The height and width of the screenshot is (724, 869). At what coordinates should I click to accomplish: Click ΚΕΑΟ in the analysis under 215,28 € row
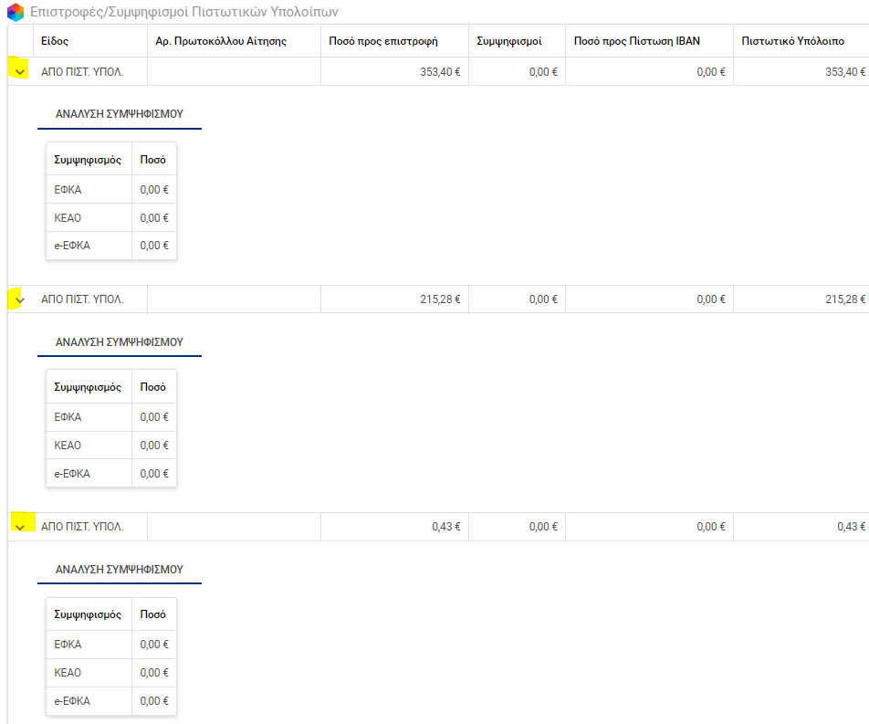(68, 446)
